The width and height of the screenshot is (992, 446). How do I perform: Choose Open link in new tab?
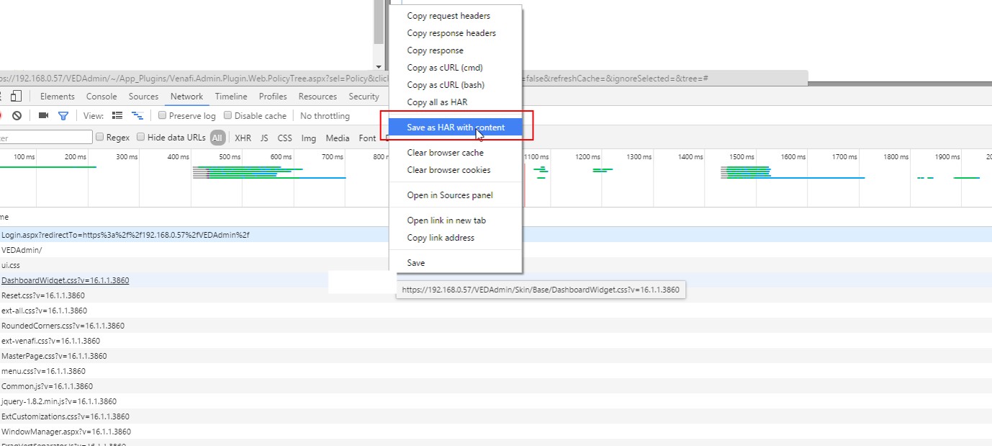point(456,220)
